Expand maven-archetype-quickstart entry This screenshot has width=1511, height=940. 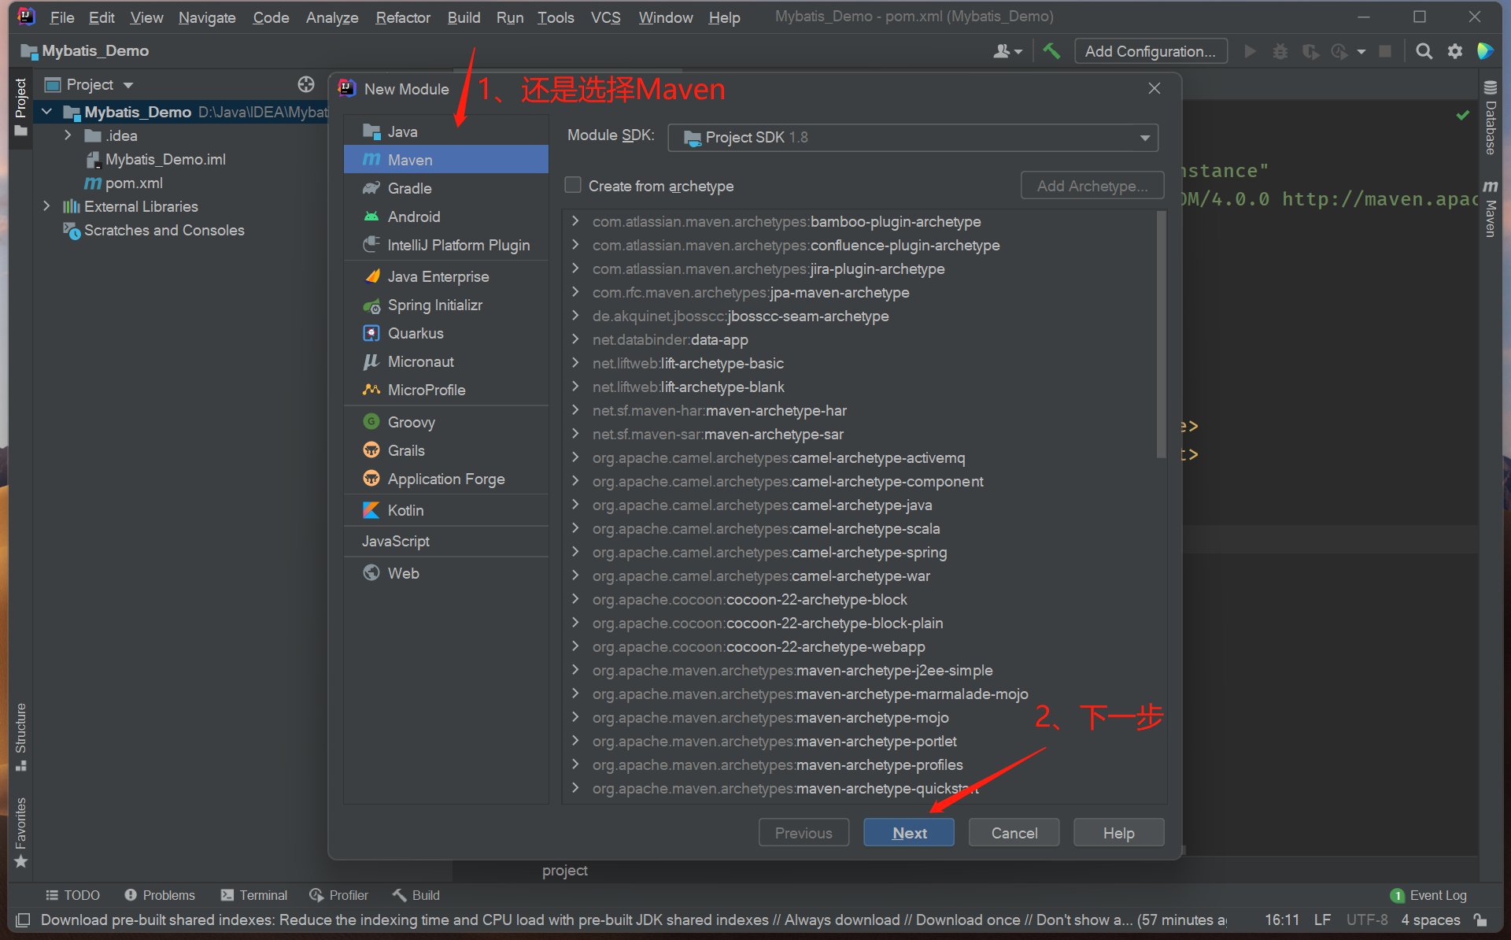pos(575,788)
